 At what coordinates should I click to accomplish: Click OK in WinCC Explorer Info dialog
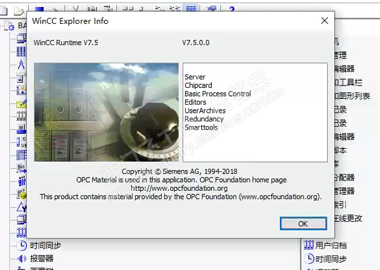click(303, 224)
